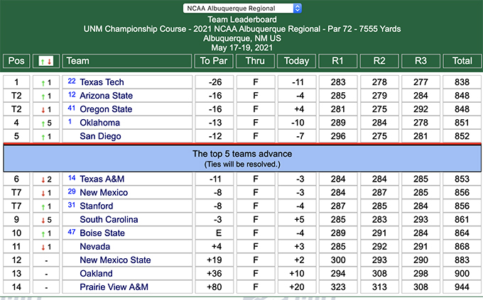
Task: Click the red down arrow in Texas A&M's row
Action: (x=43, y=179)
